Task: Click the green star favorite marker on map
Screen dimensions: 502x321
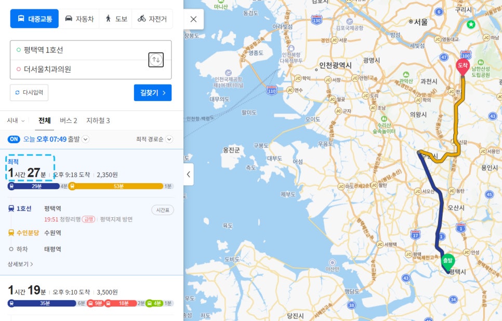Action: (x=470, y=24)
